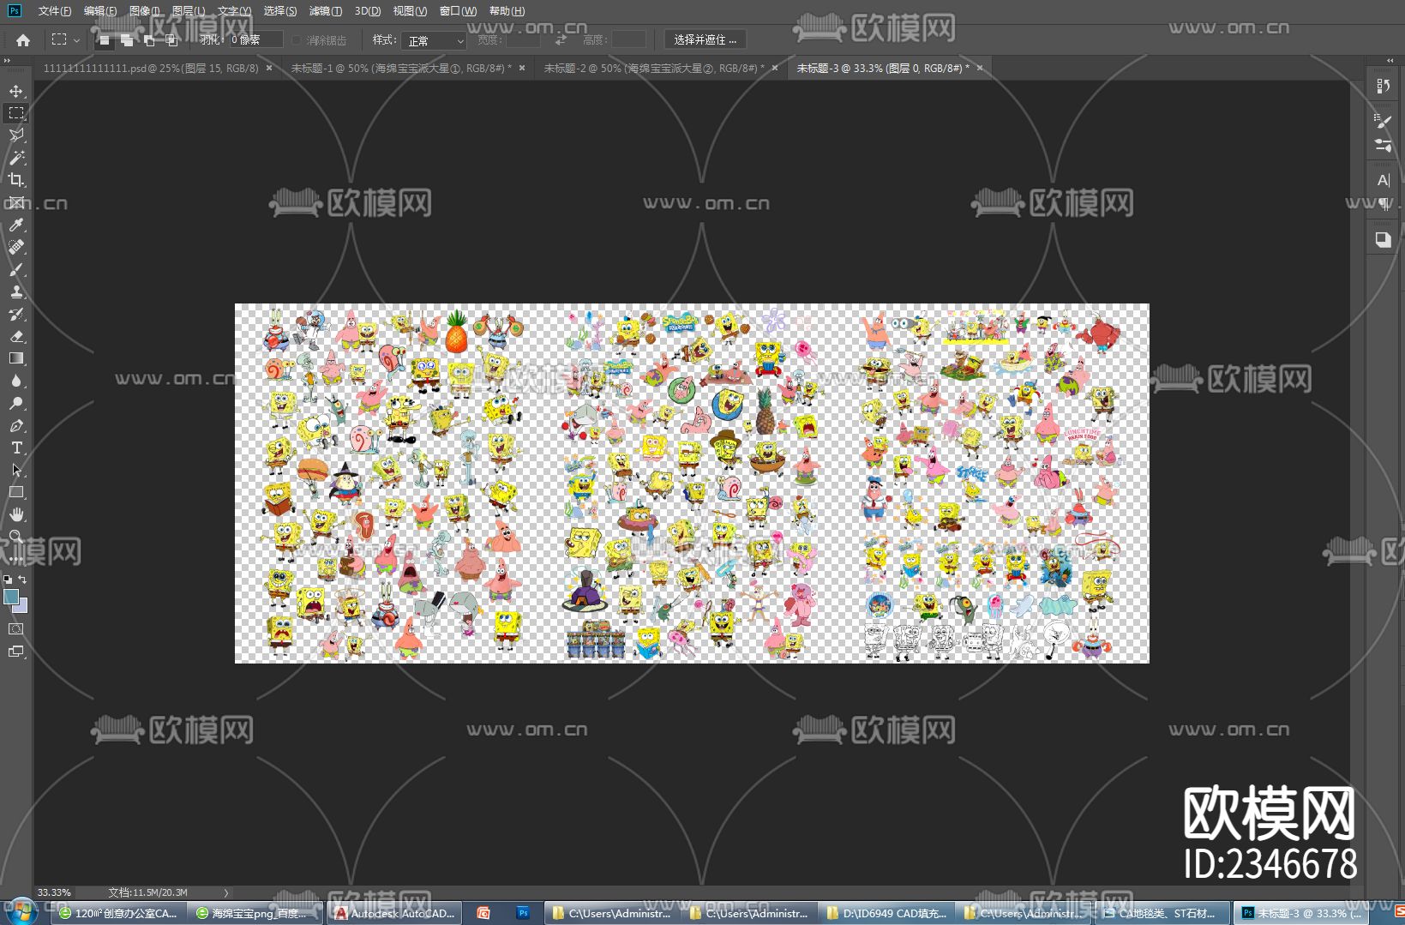
Task: Open the Brush Settings panel icon
Action: (x=1383, y=122)
